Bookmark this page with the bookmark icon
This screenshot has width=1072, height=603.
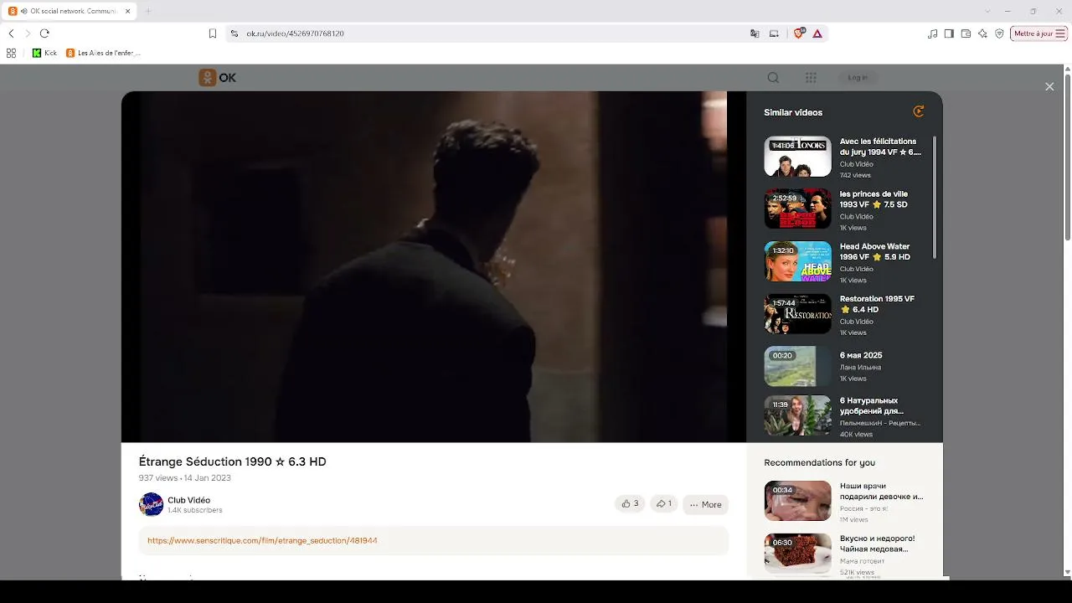point(213,33)
